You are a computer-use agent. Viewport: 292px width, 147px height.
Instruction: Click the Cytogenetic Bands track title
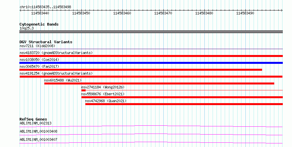39,24
